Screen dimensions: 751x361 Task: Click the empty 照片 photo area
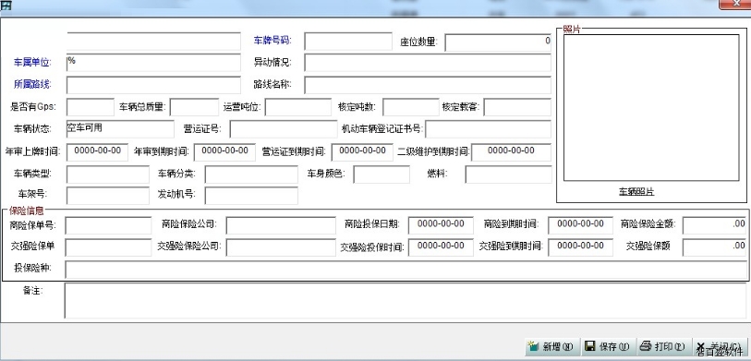pos(651,108)
